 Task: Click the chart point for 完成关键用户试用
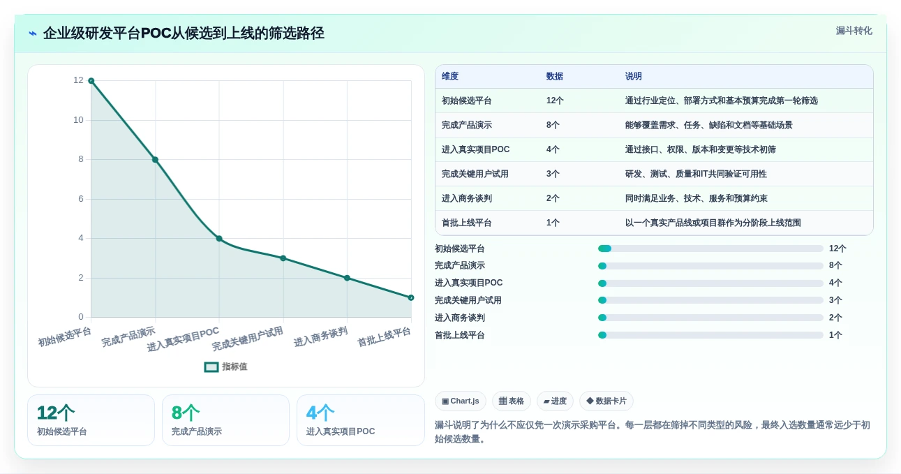pos(283,258)
